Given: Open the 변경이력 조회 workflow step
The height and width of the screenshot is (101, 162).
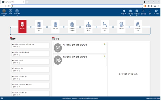Looking at the screenshot, I should click(x=138, y=26).
